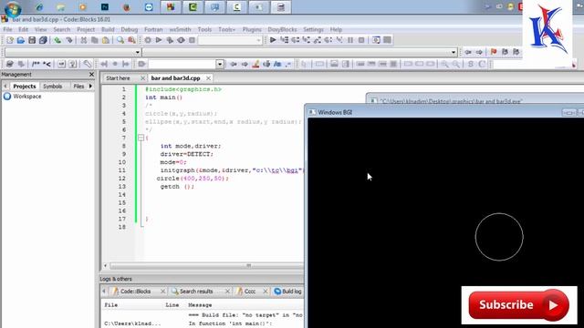This screenshot has width=584, height=328.
Task: Open the wxSmith menu
Action: (180, 29)
